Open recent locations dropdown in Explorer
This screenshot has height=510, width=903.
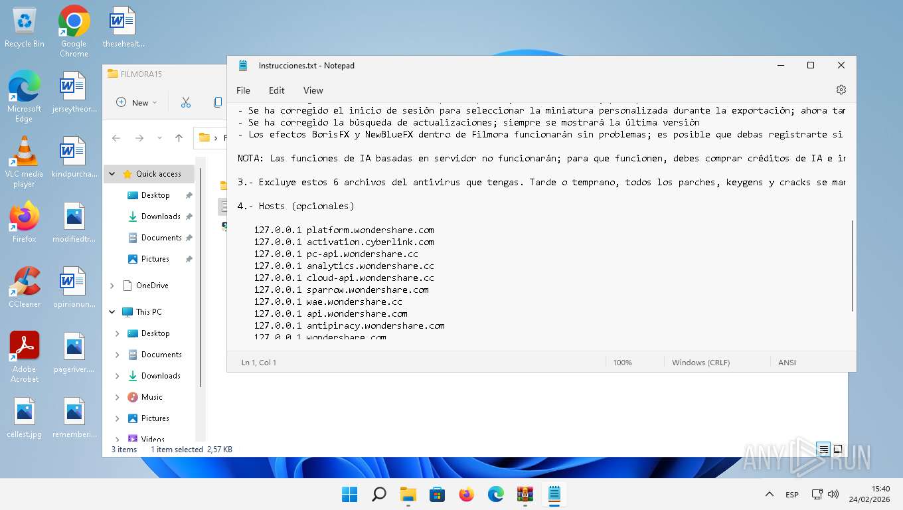(x=159, y=138)
